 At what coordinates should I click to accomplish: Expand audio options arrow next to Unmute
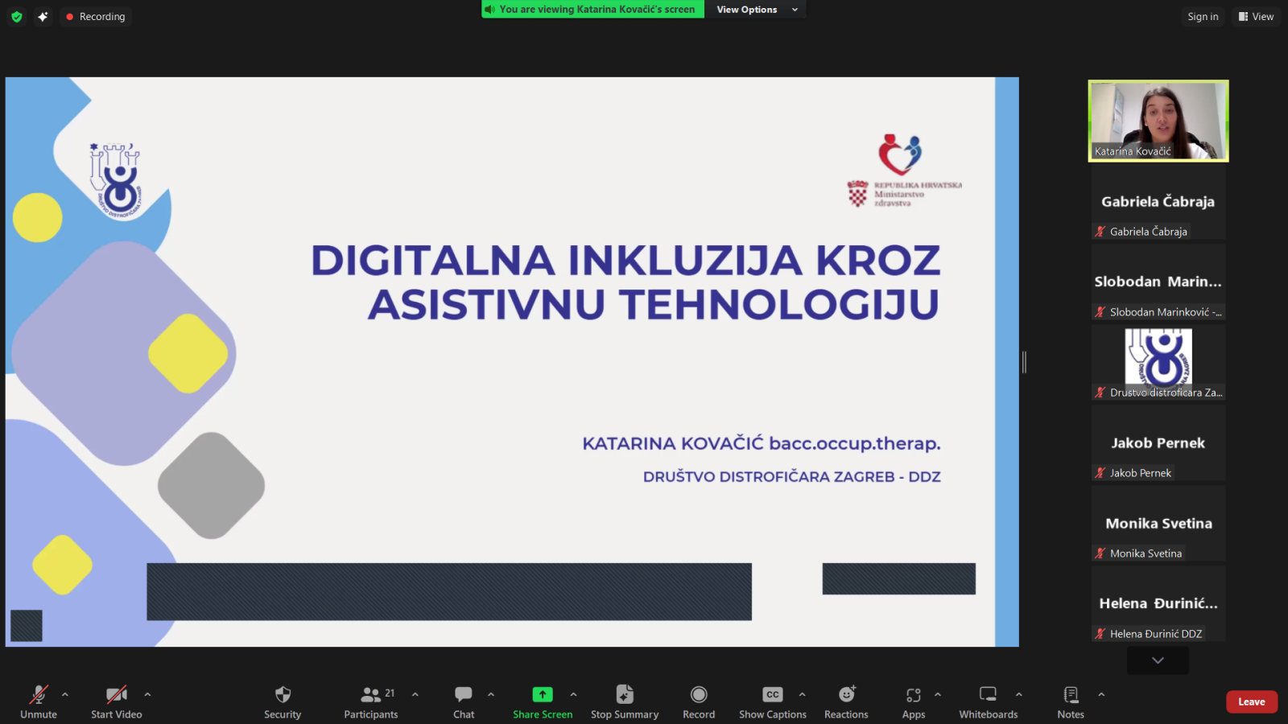[65, 694]
